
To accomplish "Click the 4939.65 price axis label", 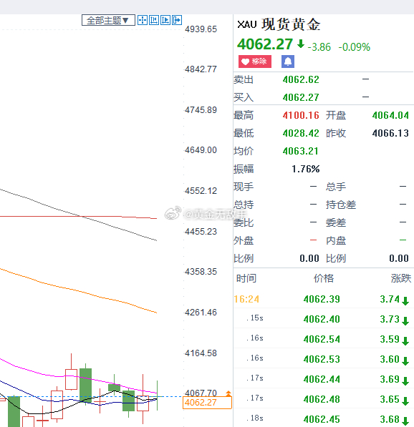I will point(201,29).
